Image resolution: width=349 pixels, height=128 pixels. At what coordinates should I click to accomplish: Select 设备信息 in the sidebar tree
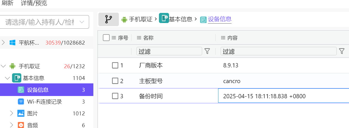(x=38, y=90)
